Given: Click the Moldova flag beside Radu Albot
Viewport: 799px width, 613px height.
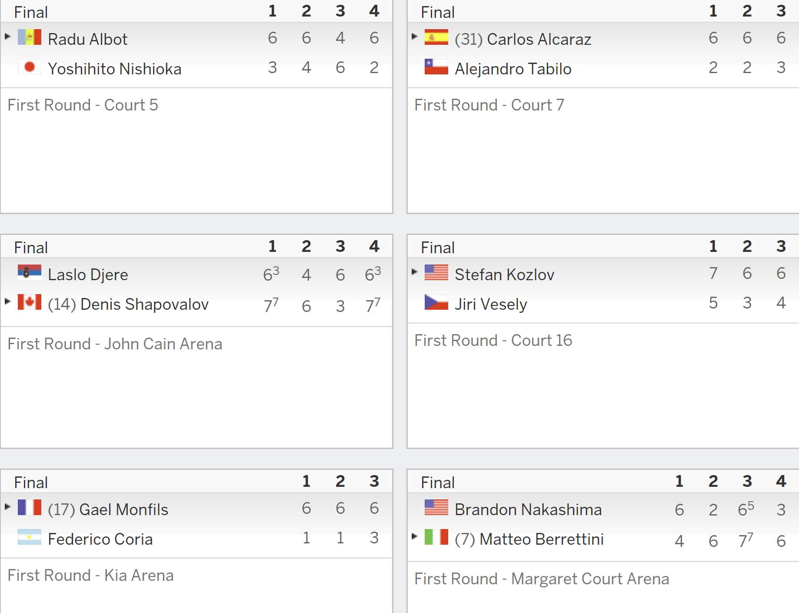Looking at the screenshot, I should 30,37.
